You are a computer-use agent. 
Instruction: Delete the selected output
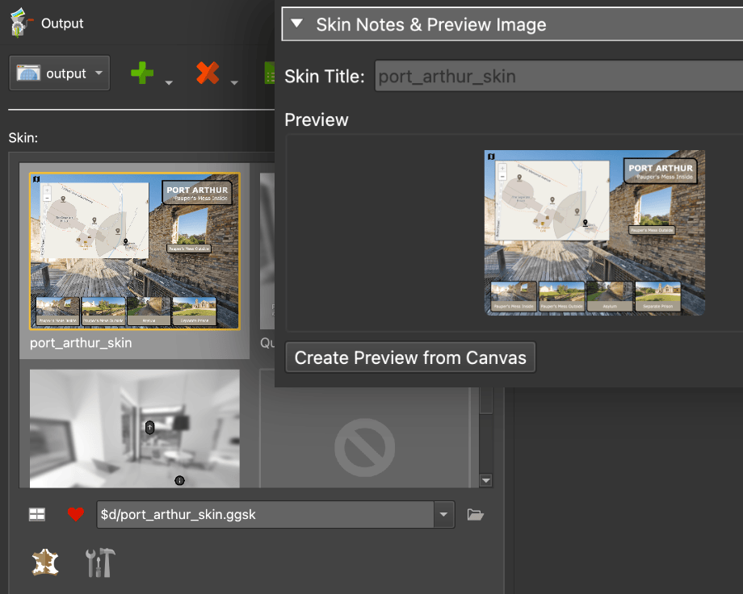[x=208, y=73]
